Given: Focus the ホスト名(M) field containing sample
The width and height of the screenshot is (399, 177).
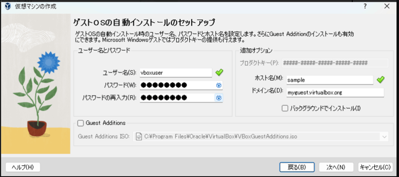Looking at the screenshot, I should pos(330,80).
